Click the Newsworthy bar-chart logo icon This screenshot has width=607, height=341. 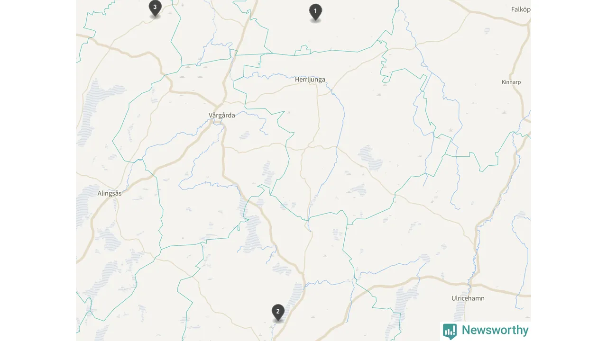(450, 331)
